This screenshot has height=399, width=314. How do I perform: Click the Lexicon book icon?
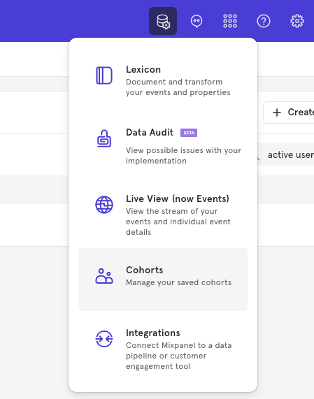click(x=104, y=75)
